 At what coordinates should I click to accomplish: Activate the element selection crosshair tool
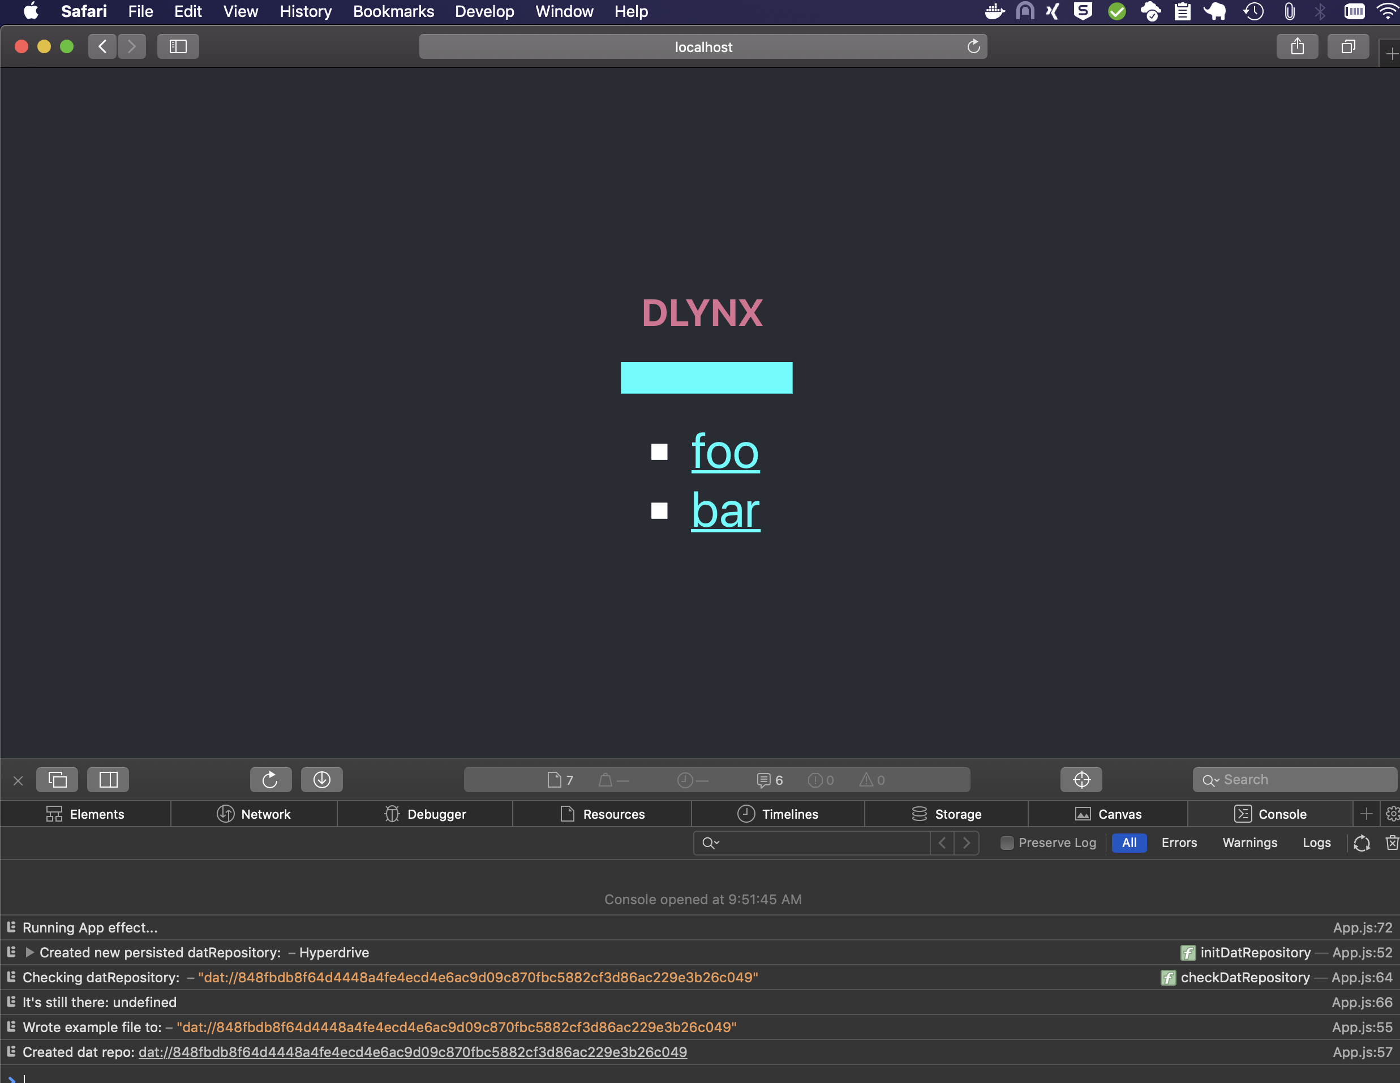[1081, 779]
